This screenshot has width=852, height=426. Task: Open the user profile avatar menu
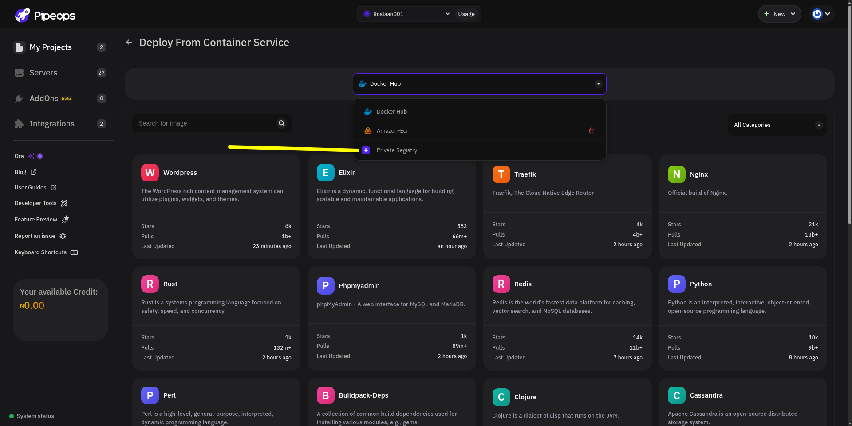[x=821, y=14]
